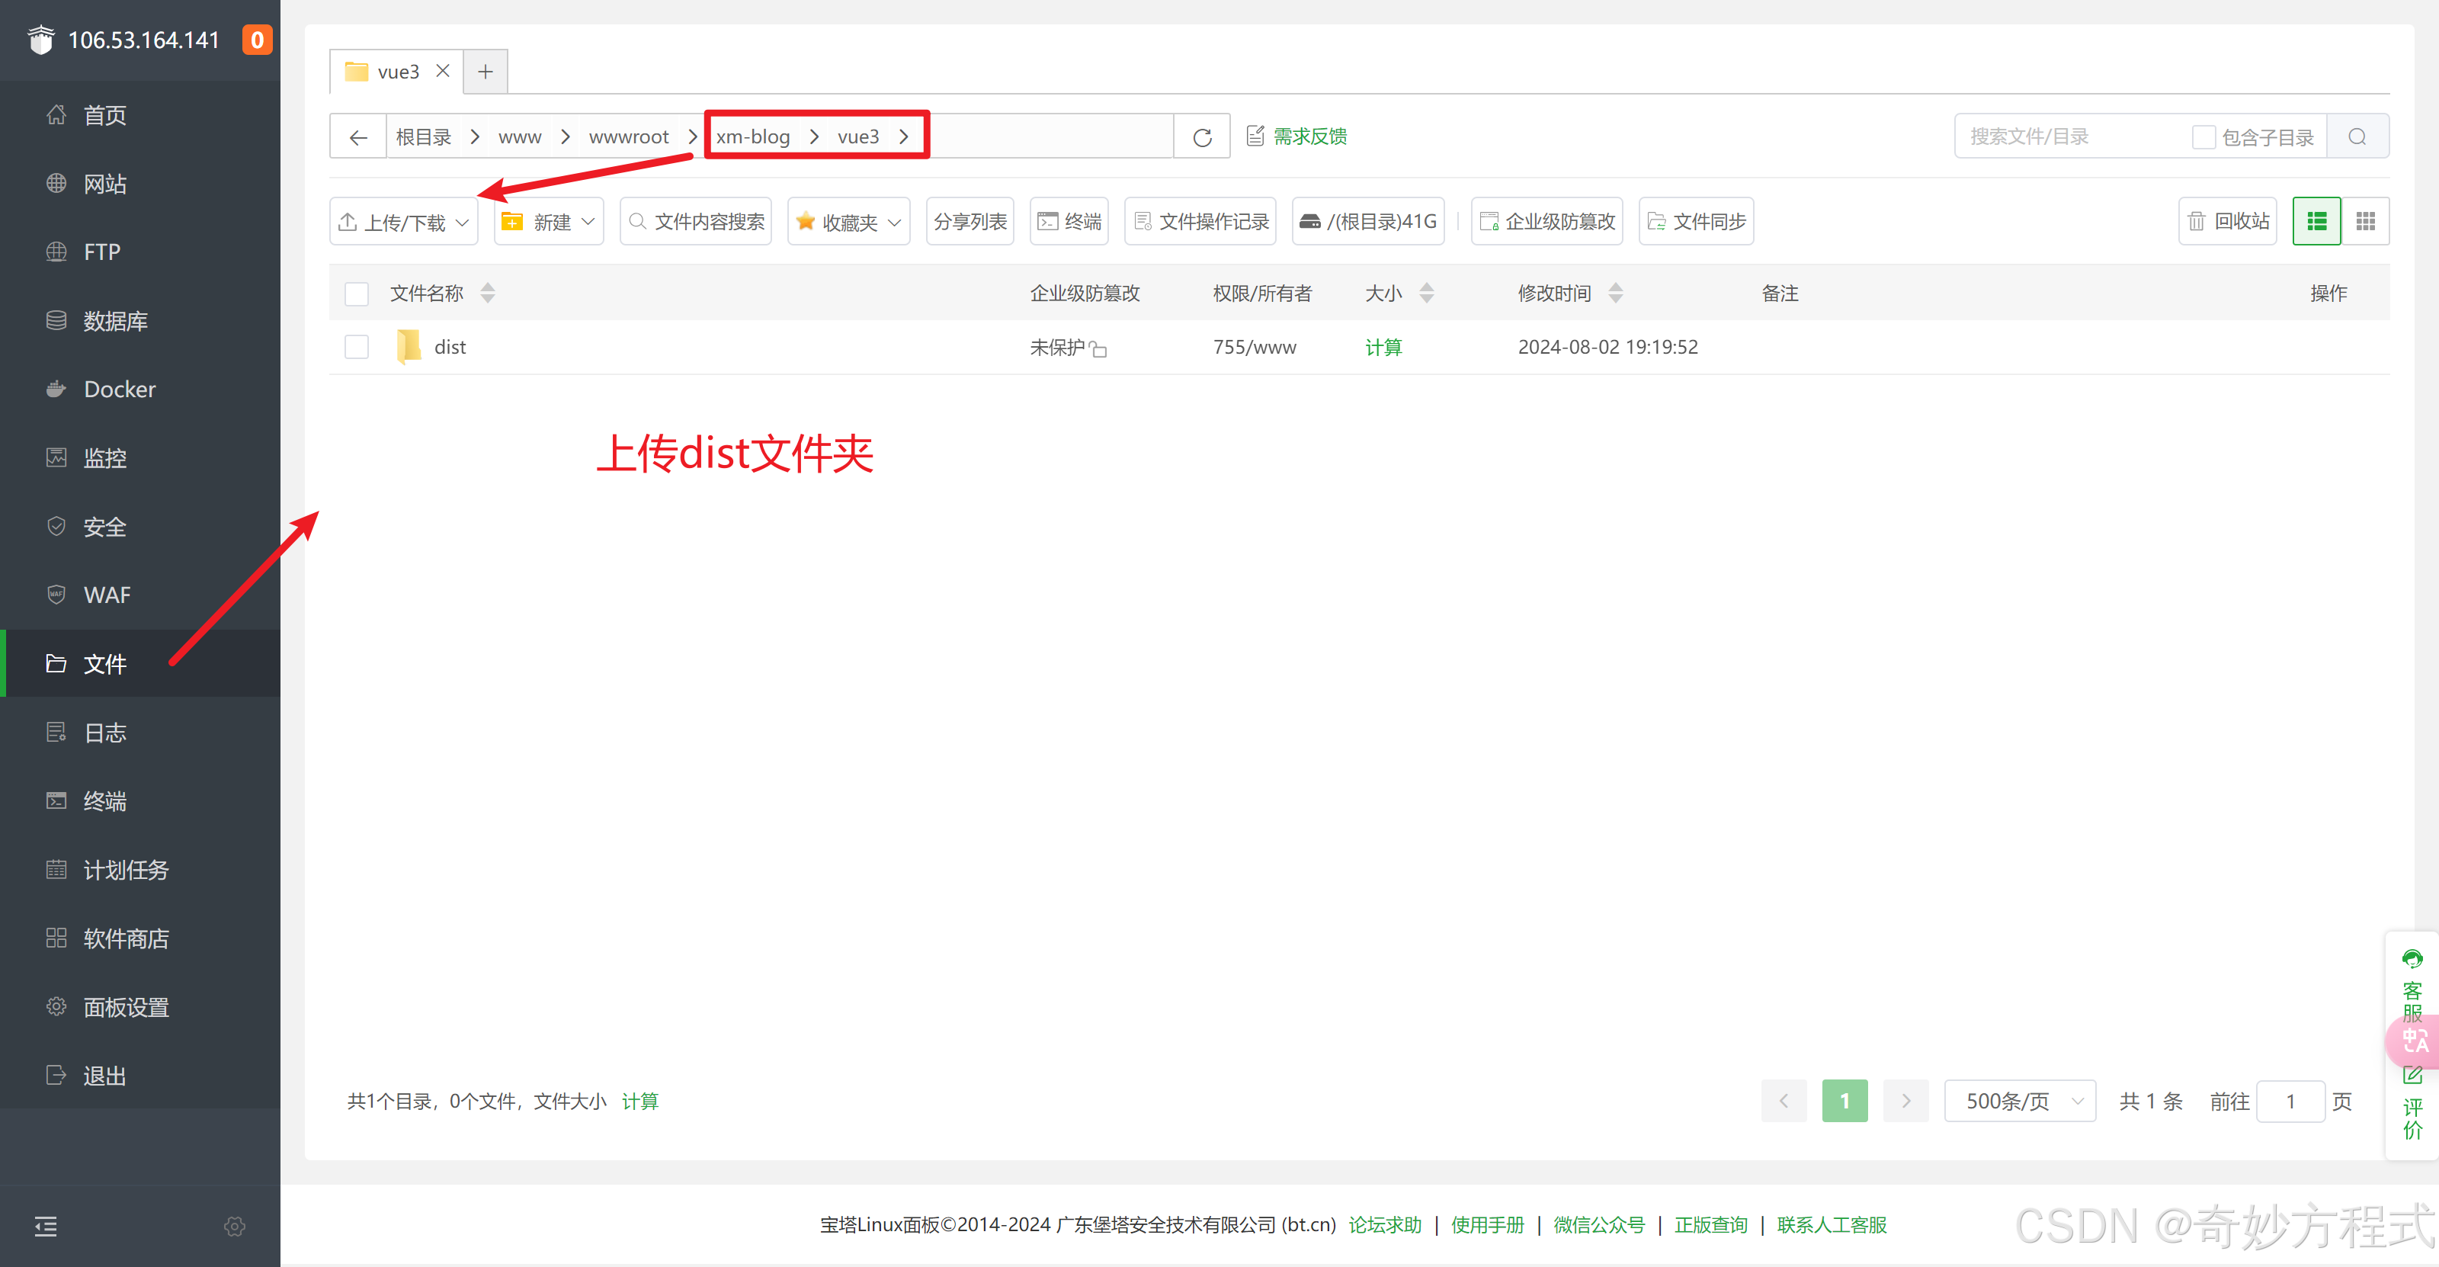The height and width of the screenshot is (1267, 2439).
Task: Navigate to www in breadcrumb
Action: click(x=520, y=137)
